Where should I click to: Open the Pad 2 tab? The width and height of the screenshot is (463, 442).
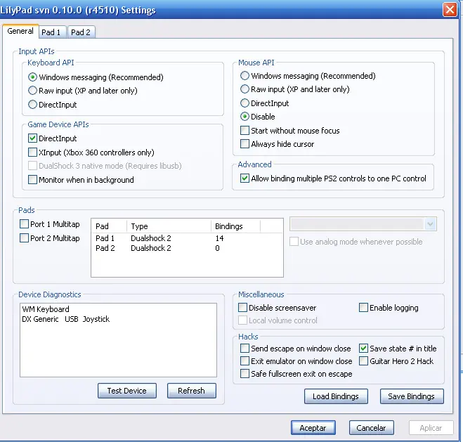(x=81, y=32)
